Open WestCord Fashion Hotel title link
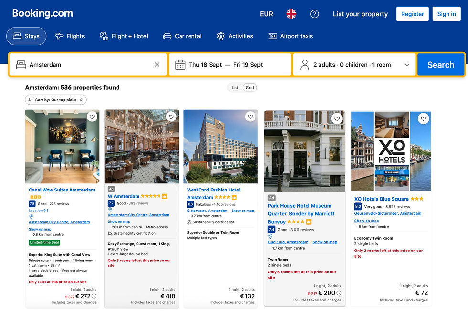 [213, 193]
